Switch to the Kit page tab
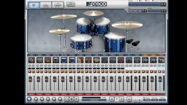This screenshot has width=187, height=105. click(34, 5)
